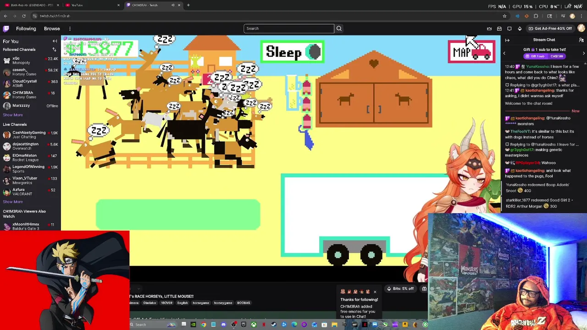Open the more options menu beside Browse

click(70, 28)
